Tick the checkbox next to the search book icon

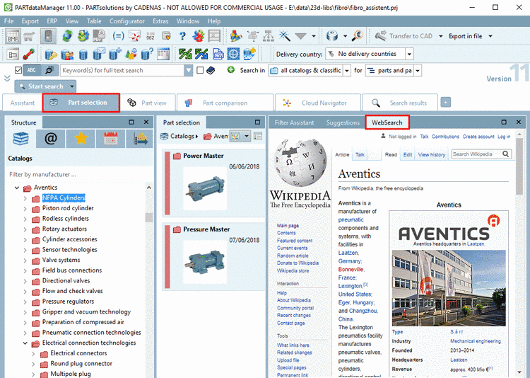click(x=201, y=70)
